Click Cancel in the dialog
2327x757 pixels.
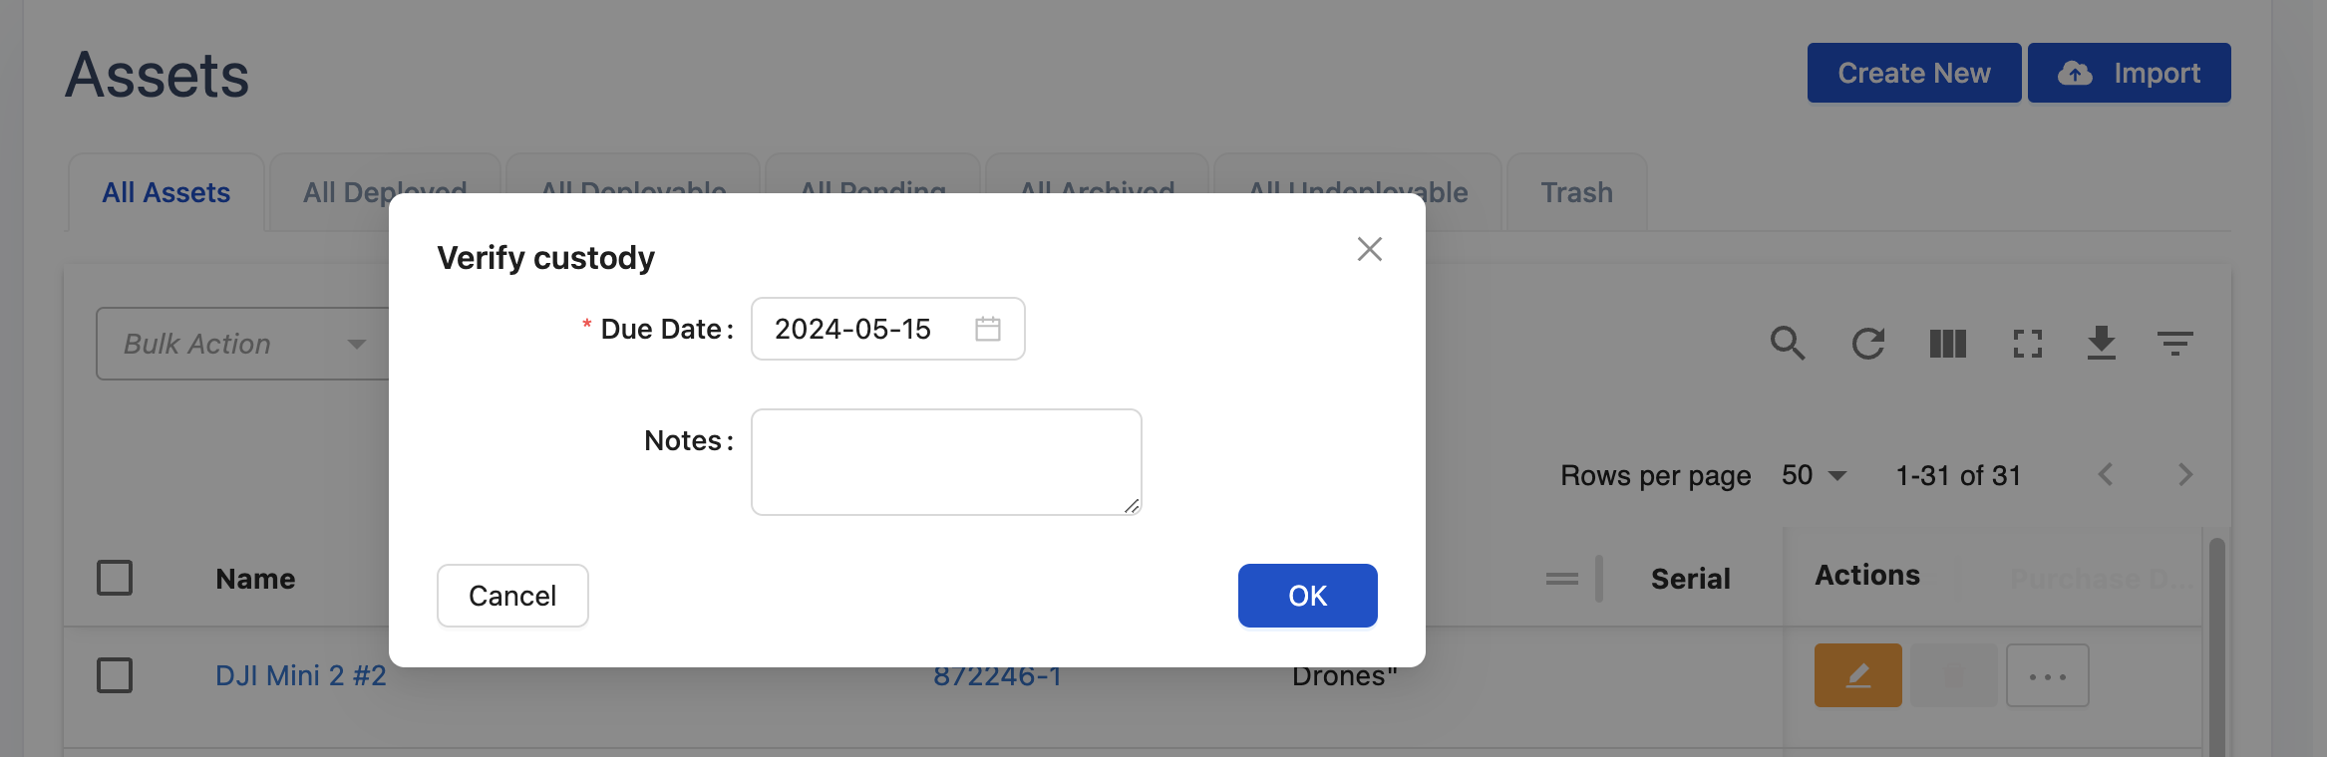click(512, 596)
